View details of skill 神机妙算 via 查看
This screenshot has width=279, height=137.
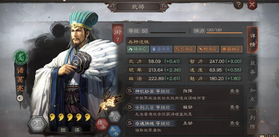tap(235, 91)
